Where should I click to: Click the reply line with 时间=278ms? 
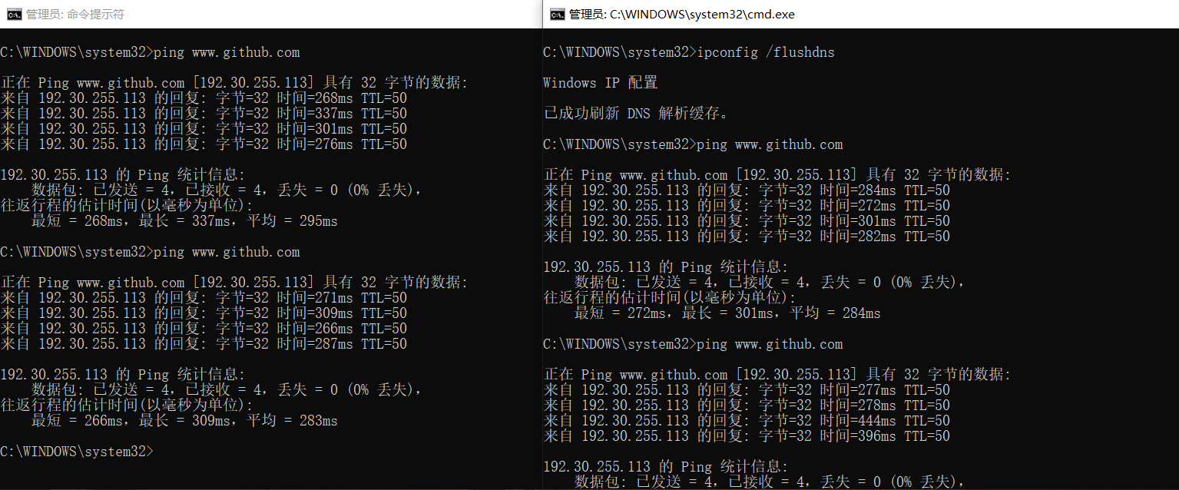[x=747, y=406]
